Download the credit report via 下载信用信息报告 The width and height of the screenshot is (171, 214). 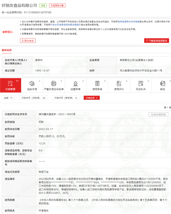[x=156, y=40]
